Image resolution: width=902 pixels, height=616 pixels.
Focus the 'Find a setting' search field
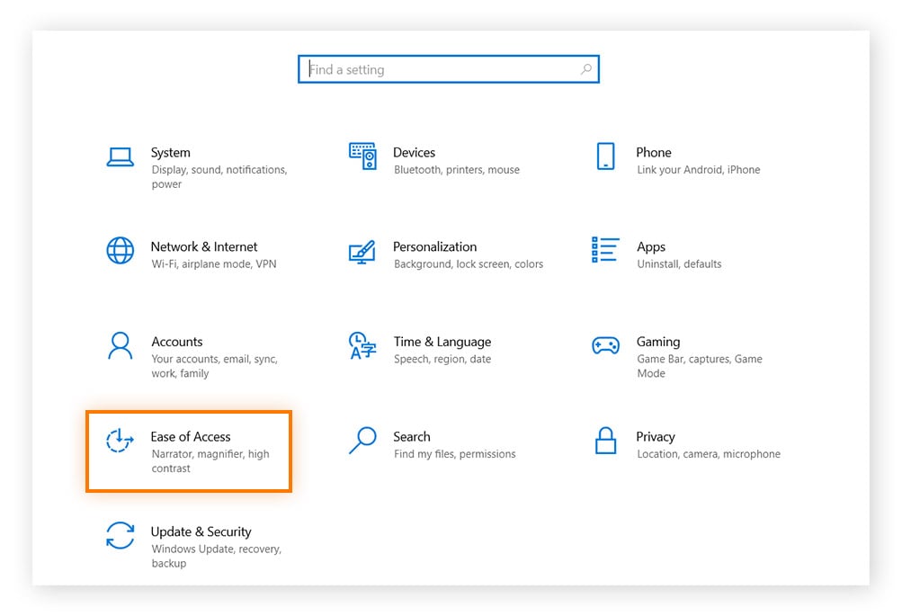(x=439, y=69)
